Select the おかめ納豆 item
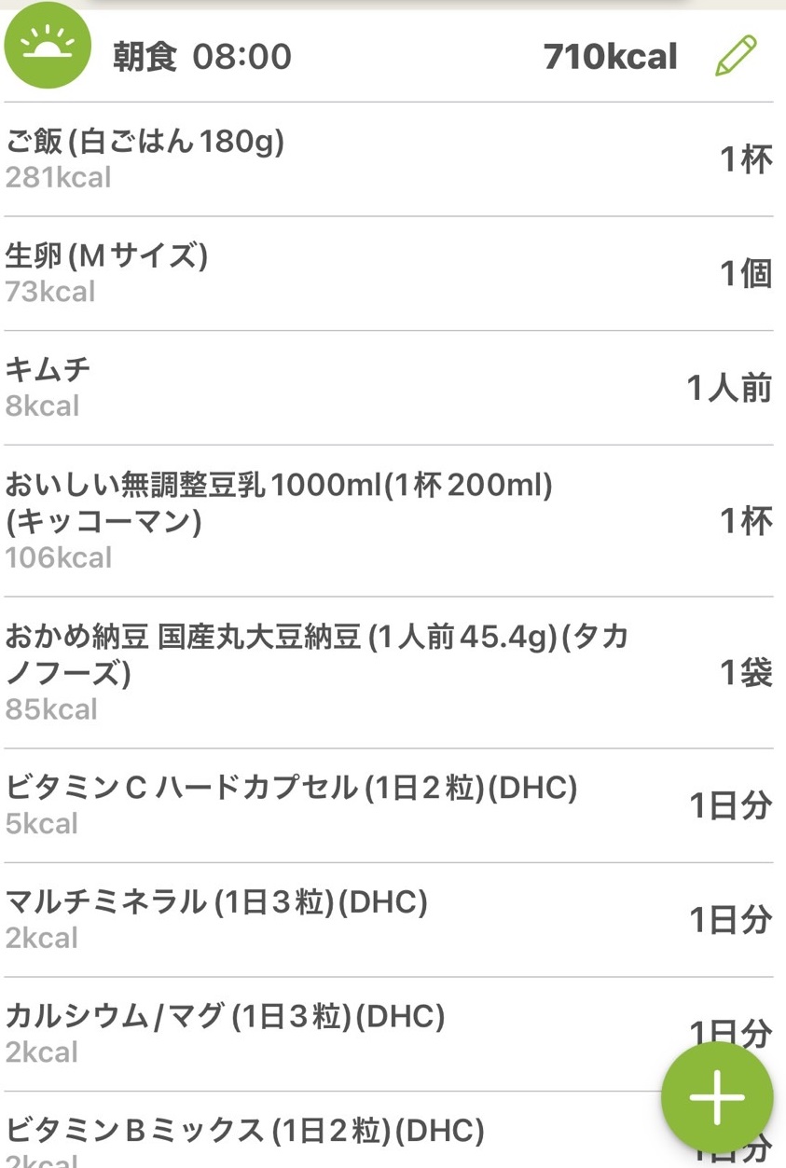Image resolution: width=786 pixels, height=1168 pixels. 388,673
